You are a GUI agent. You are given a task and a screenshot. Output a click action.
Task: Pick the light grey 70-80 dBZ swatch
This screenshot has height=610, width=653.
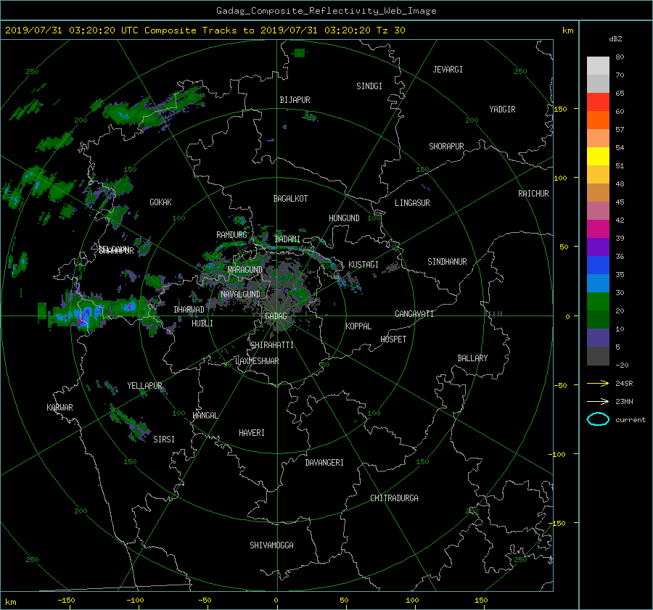pos(598,65)
